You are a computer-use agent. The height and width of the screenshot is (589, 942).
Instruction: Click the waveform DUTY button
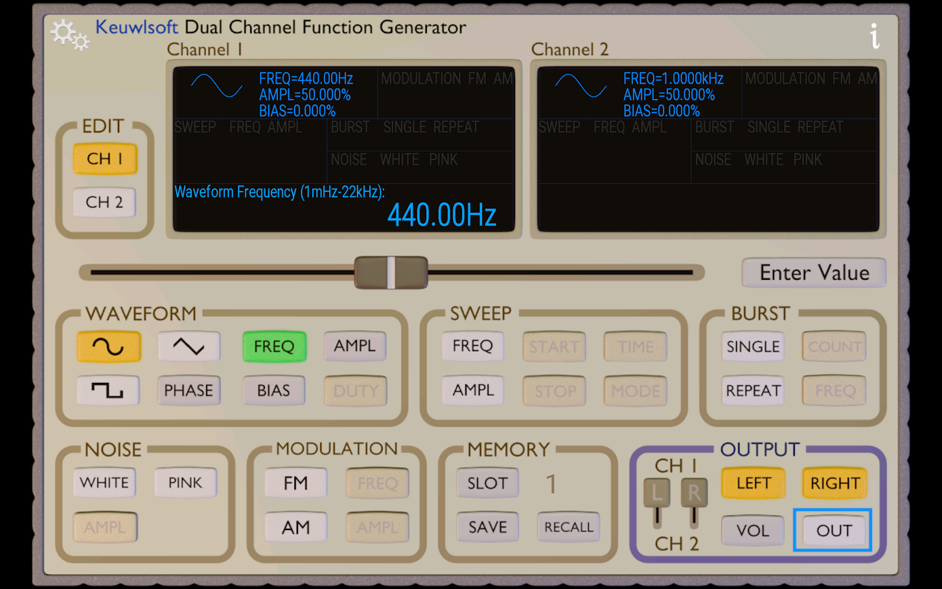coord(355,391)
